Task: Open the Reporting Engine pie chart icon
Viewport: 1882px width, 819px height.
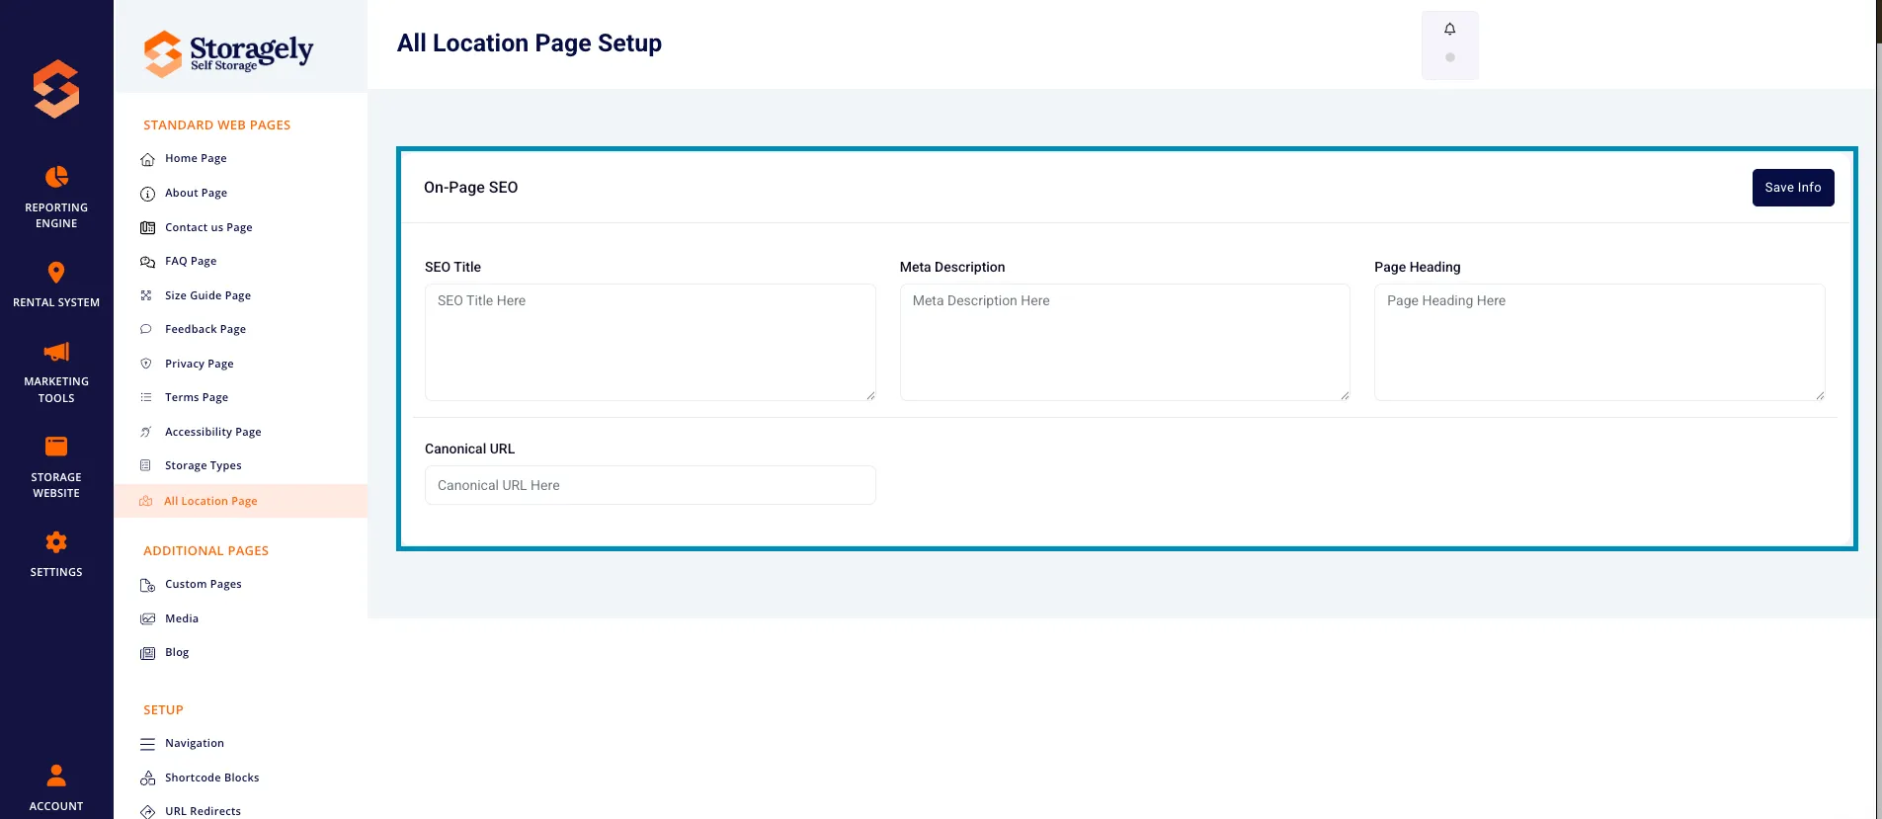Action: click(x=56, y=177)
